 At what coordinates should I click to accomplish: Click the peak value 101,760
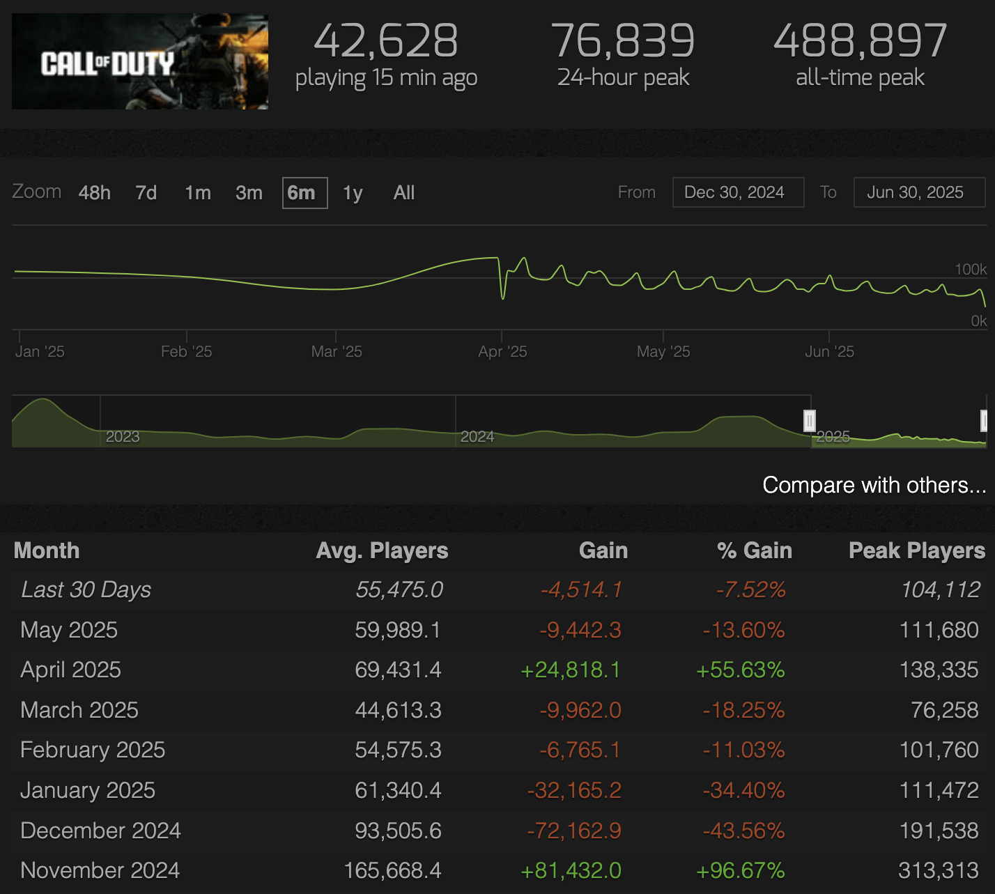pos(939,750)
